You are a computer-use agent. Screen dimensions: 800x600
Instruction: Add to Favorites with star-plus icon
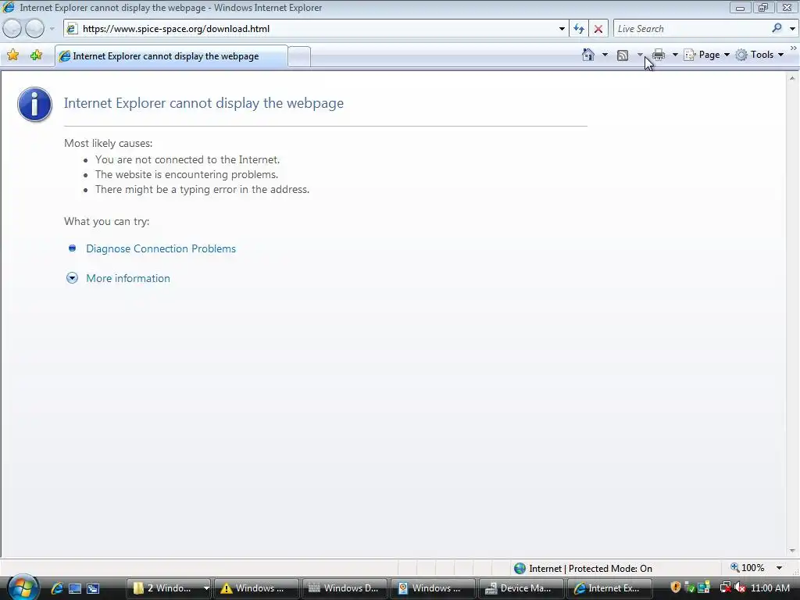(36, 55)
